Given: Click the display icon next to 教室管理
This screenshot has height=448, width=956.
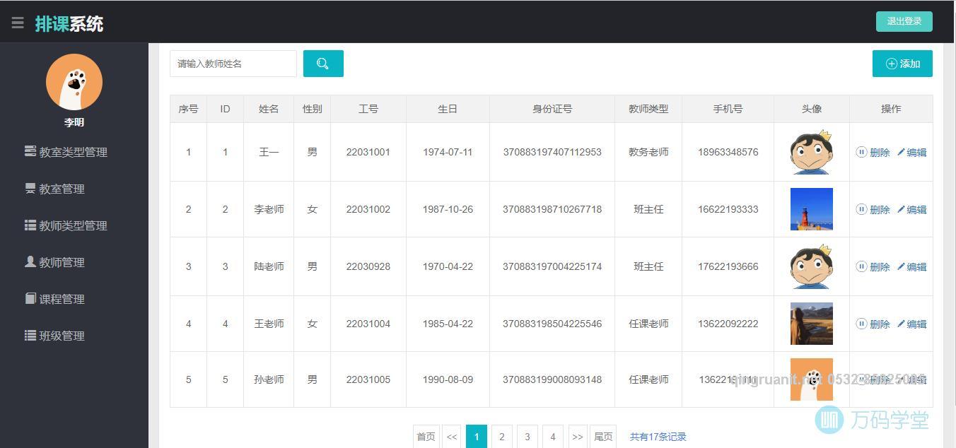Looking at the screenshot, I should tap(30, 188).
